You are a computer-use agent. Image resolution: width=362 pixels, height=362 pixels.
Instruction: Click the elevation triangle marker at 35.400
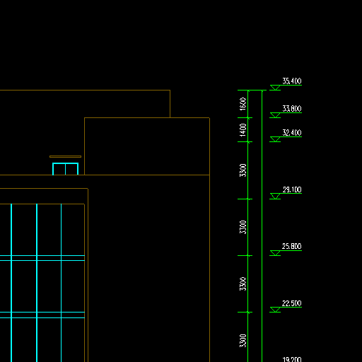(x=275, y=88)
